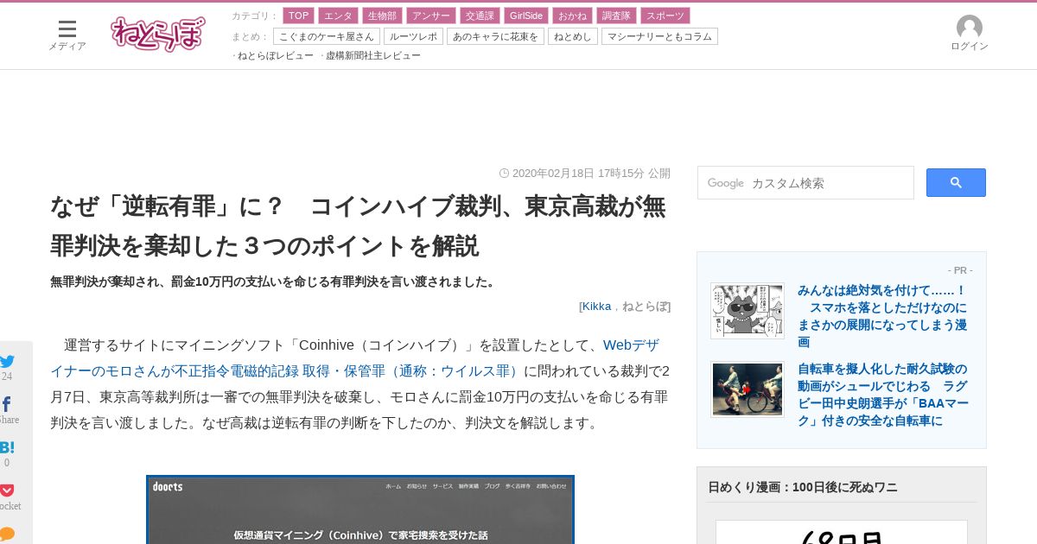
Task: Save the article with the Pocket icon
Action: (7, 490)
